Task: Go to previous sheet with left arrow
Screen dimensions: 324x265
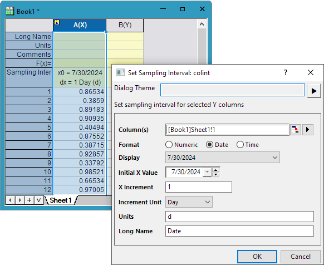Action: coord(11,200)
